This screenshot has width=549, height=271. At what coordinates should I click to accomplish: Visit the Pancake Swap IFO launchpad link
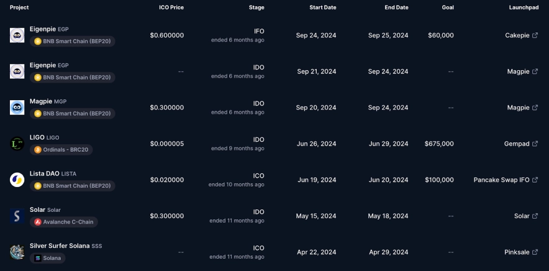pos(501,180)
